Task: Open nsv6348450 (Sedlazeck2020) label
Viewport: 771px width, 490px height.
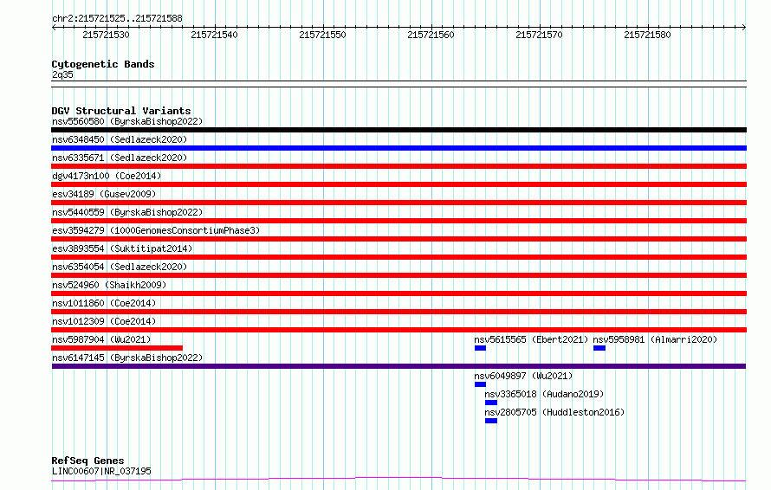Action: (120, 139)
